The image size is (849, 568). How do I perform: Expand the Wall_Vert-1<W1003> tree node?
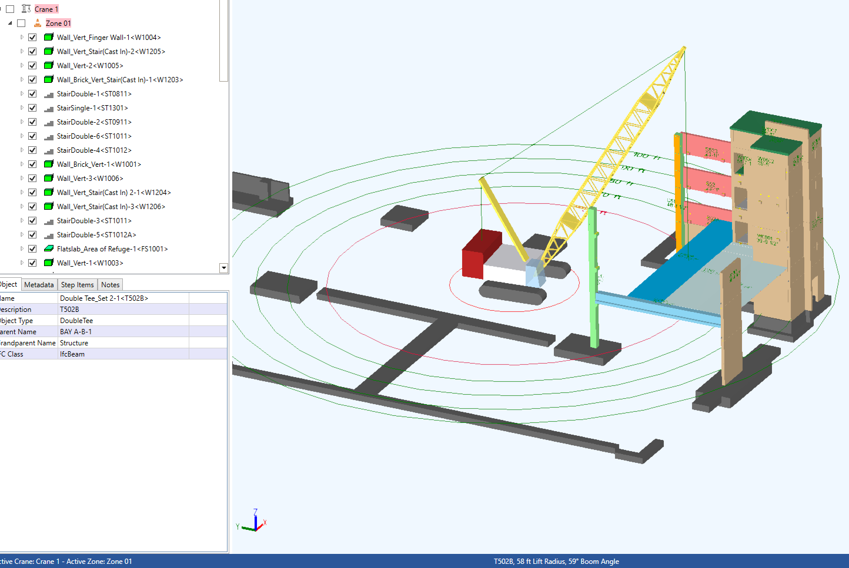click(x=22, y=263)
